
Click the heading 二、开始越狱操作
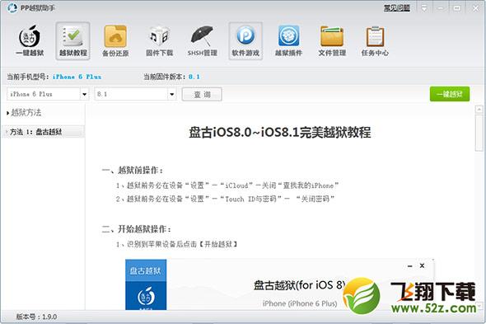click(137, 229)
